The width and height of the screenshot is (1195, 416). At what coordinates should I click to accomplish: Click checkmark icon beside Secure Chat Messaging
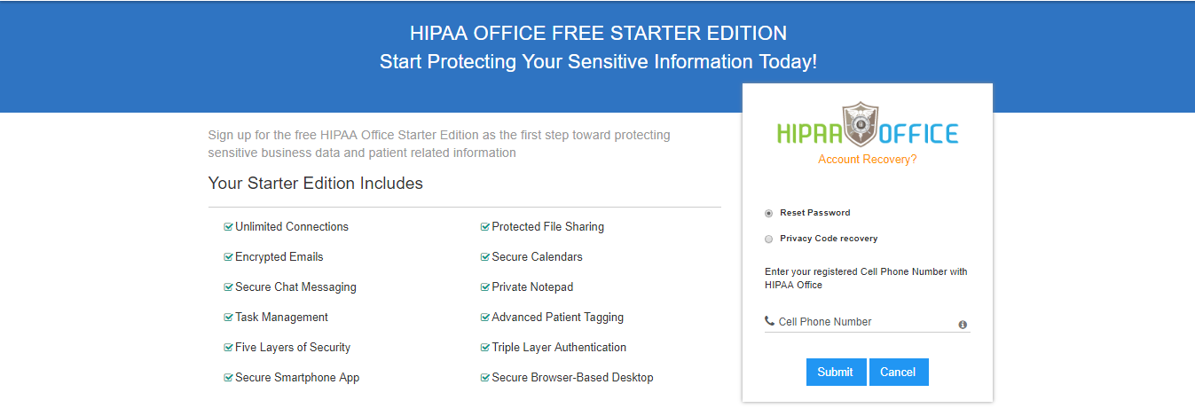click(229, 287)
